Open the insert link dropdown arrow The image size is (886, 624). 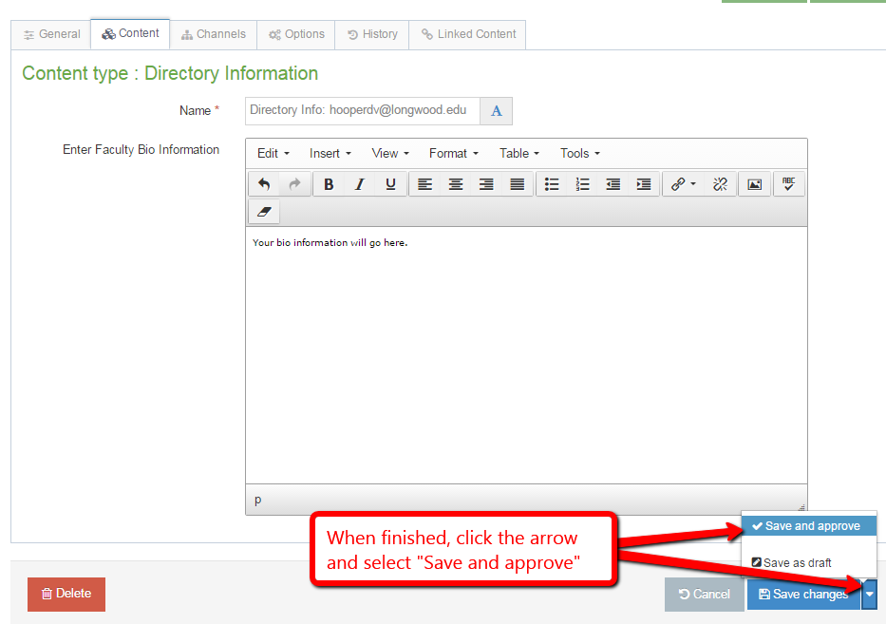point(693,184)
